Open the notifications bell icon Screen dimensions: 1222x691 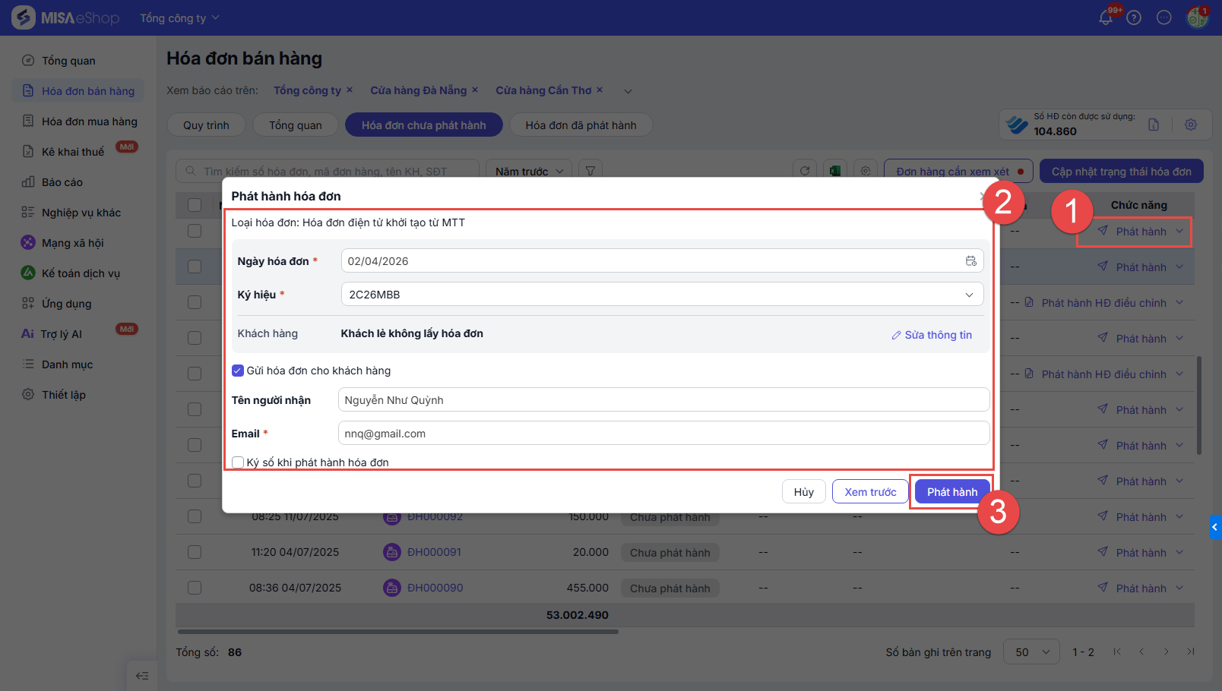(1106, 17)
